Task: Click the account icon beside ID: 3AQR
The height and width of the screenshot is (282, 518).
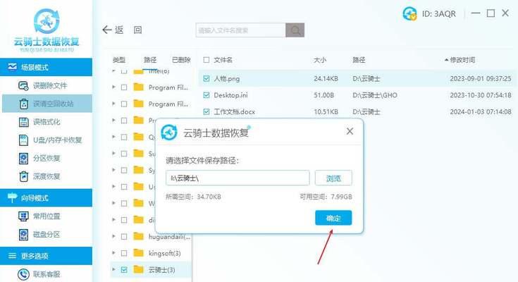Action: pyautogui.click(x=409, y=14)
